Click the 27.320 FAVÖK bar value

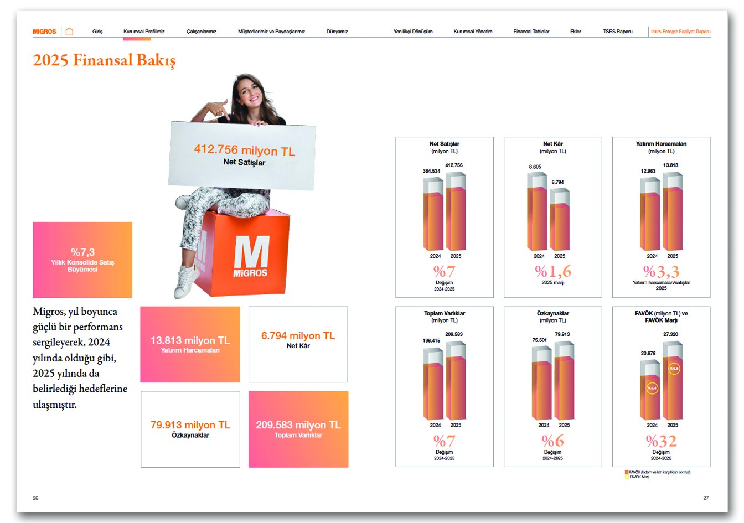pos(670,334)
